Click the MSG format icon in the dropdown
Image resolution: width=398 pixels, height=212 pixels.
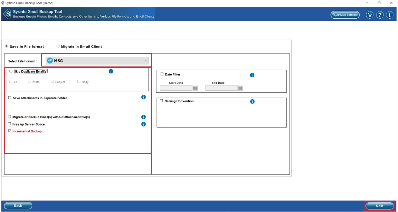(x=50, y=61)
